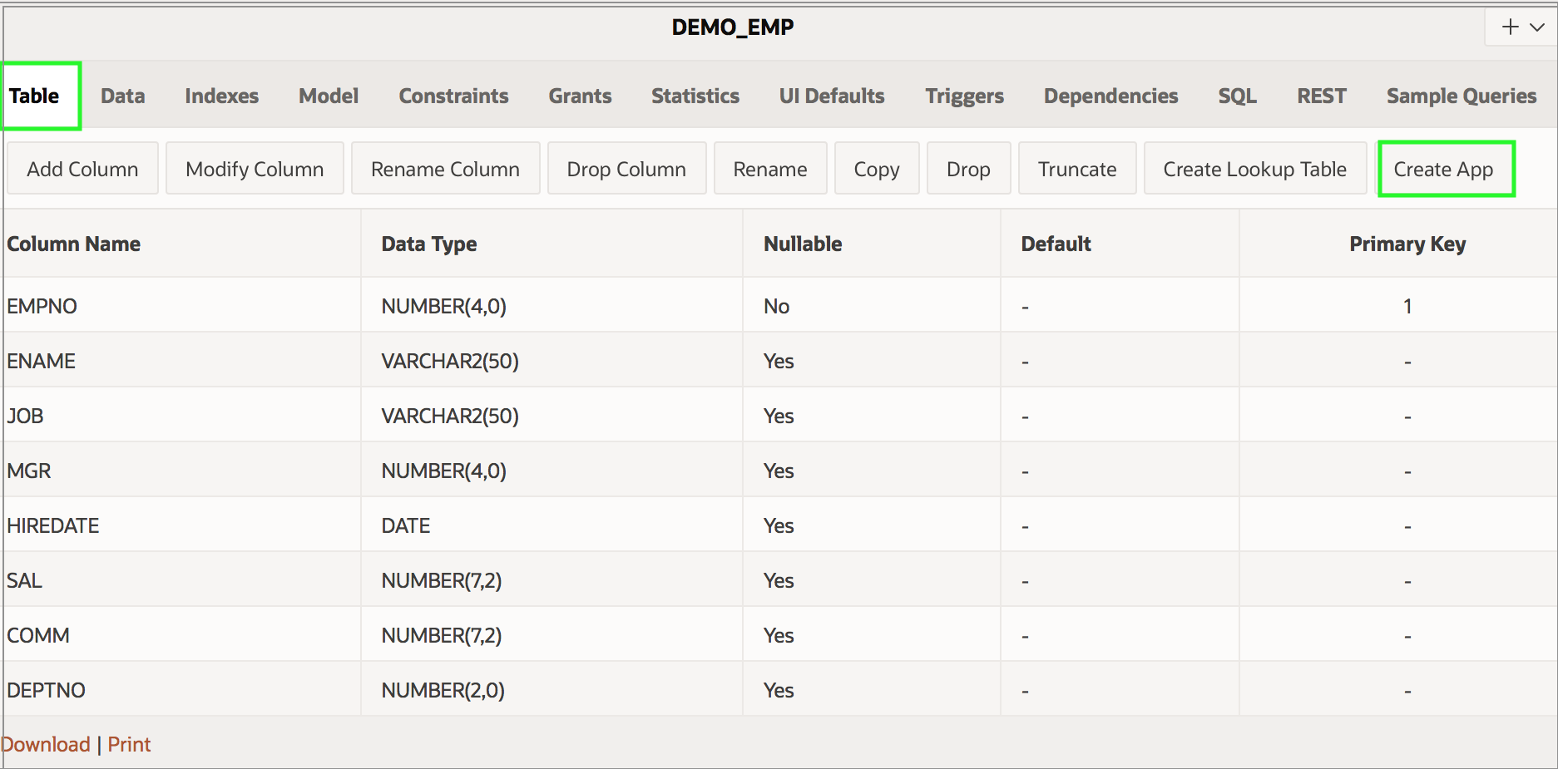This screenshot has height=769, width=1558.
Task: Click the Add Column button
Action: [82, 169]
